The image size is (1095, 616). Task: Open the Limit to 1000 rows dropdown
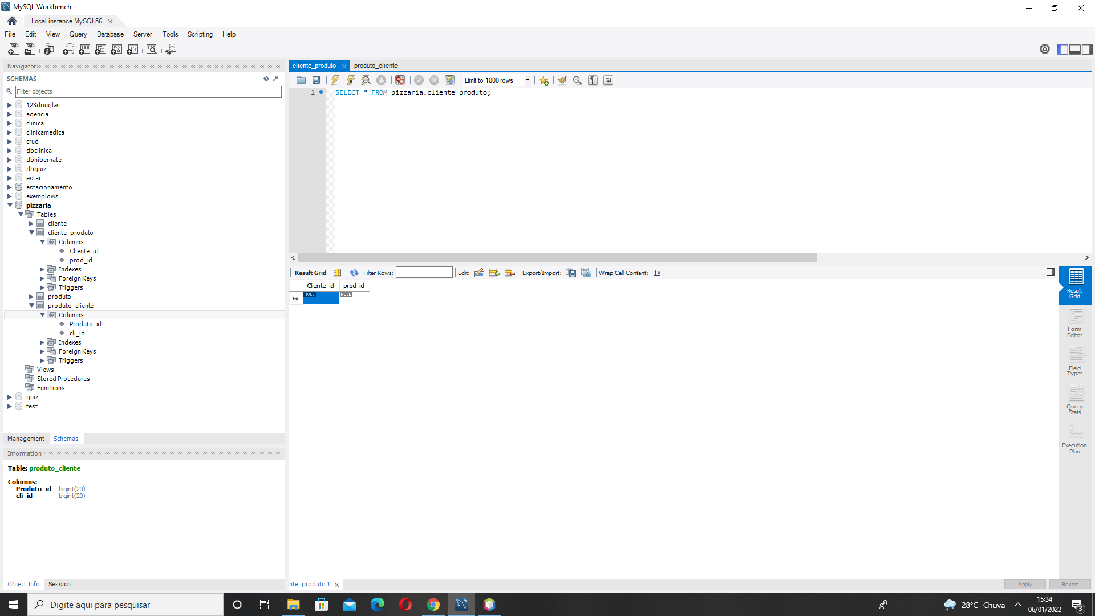(x=528, y=80)
